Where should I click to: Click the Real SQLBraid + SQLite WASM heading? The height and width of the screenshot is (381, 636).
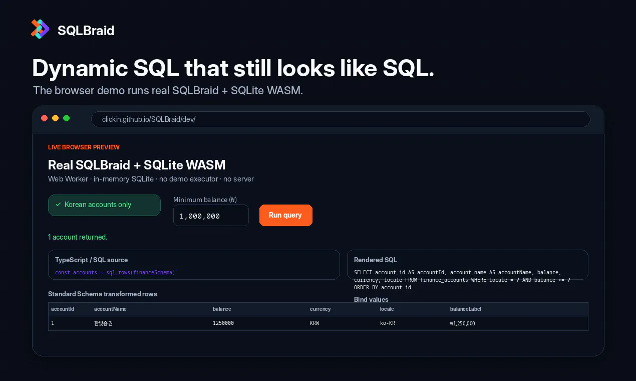(x=137, y=164)
